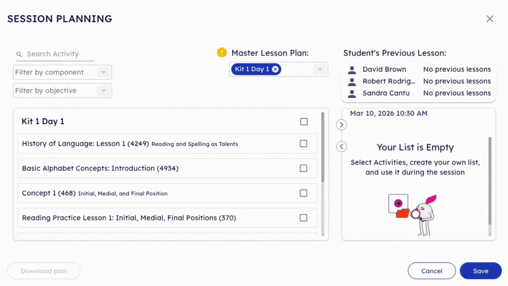This screenshot has height=286, width=508.
Task: Click the search magnifier icon
Action: [x=19, y=54]
